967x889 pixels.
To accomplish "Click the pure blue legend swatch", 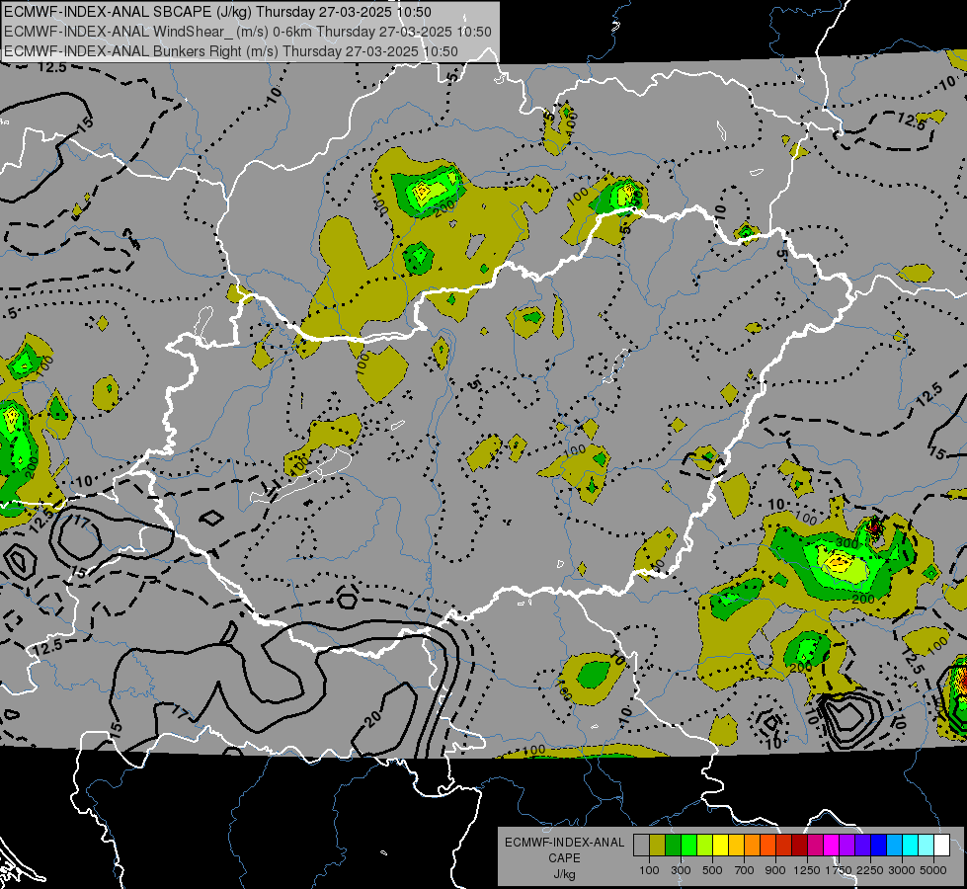I will (x=879, y=846).
